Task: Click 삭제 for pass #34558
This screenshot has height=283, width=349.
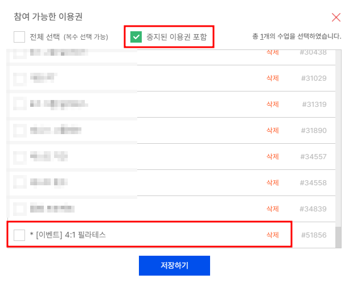Action: (x=273, y=182)
